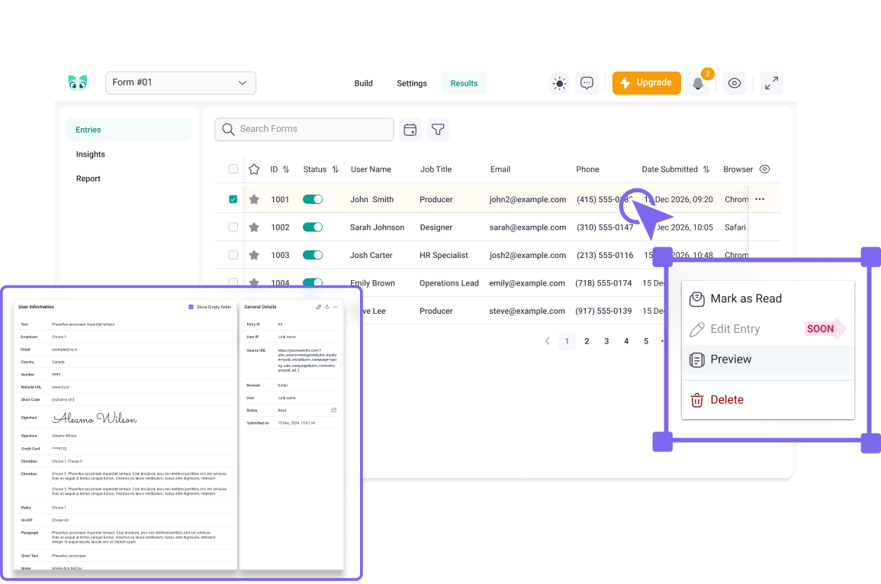Switch to the Settings tab
Viewport: 881px width, 584px height.
pos(412,83)
